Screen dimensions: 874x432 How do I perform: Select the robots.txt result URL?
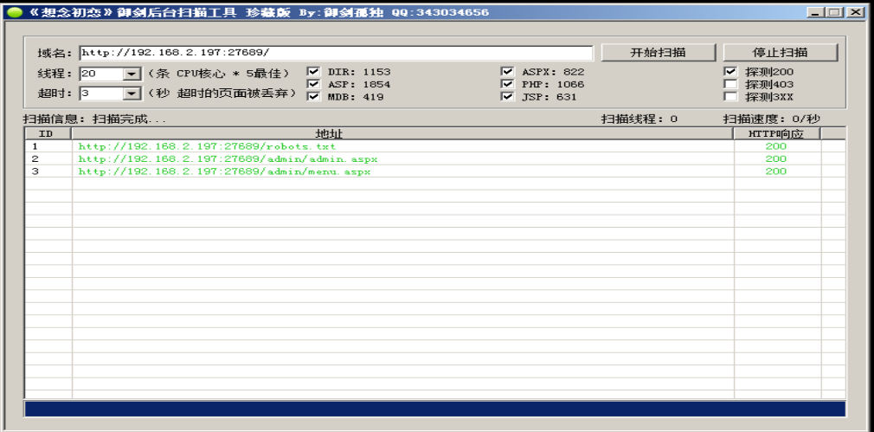pyautogui.click(x=208, y=146)
